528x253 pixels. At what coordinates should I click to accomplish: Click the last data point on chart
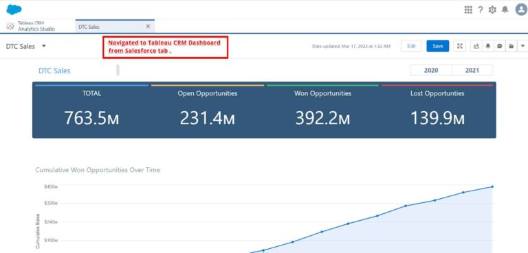(492, 186)
